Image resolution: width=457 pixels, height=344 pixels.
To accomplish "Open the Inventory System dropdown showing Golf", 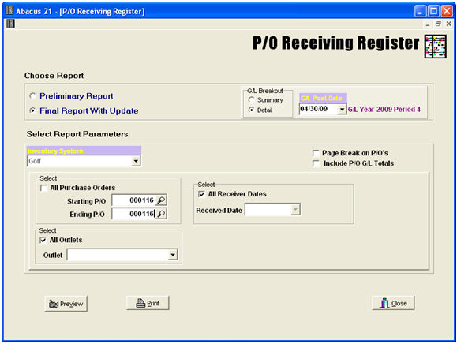I will [136, 161].
